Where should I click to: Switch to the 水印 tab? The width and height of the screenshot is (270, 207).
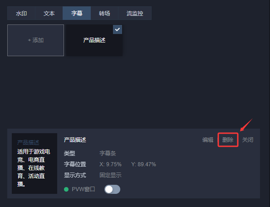(x=21, y=13)
